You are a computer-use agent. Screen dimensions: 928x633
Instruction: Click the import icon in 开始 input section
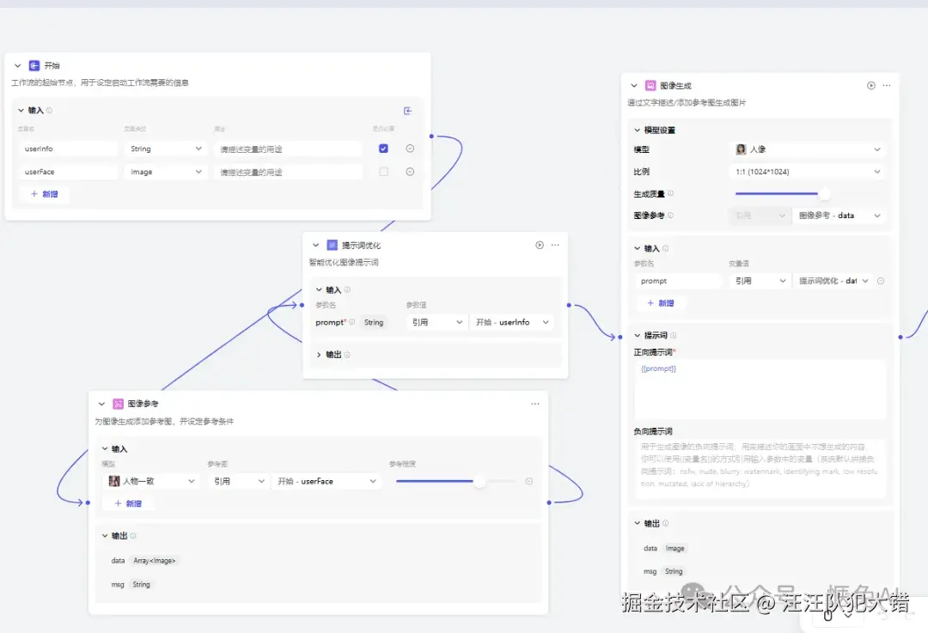pyautogui.click(x=408, y=110)
